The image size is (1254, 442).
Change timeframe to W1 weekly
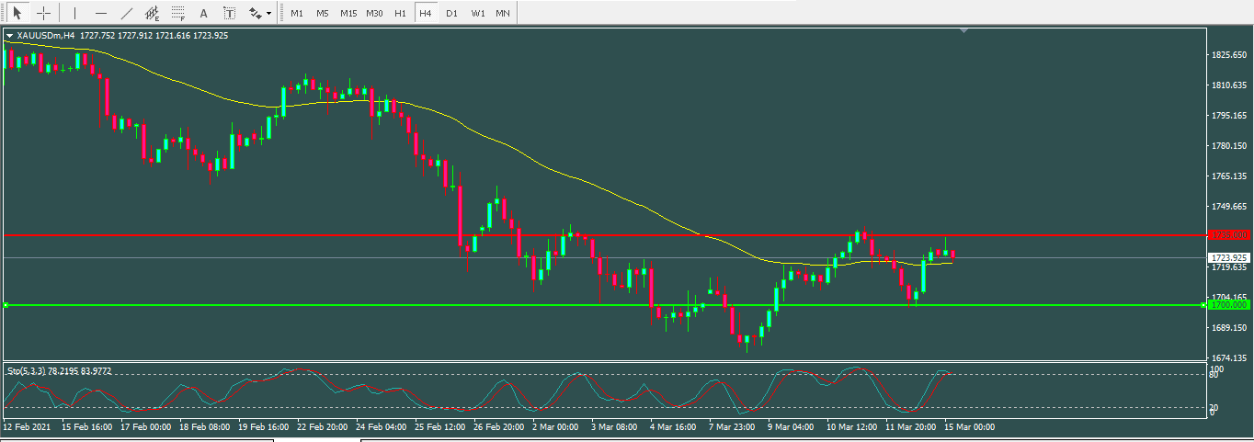point(478,13)
